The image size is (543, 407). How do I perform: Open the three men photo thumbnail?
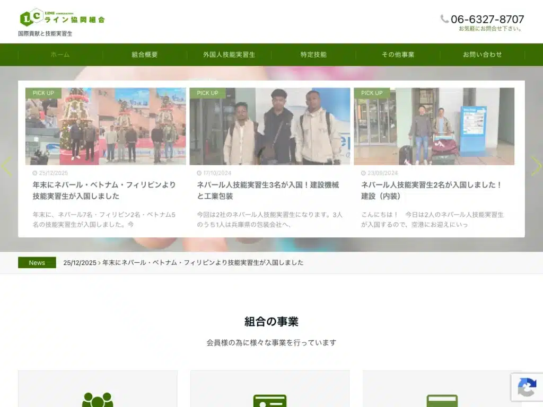(x=270, y=126)
